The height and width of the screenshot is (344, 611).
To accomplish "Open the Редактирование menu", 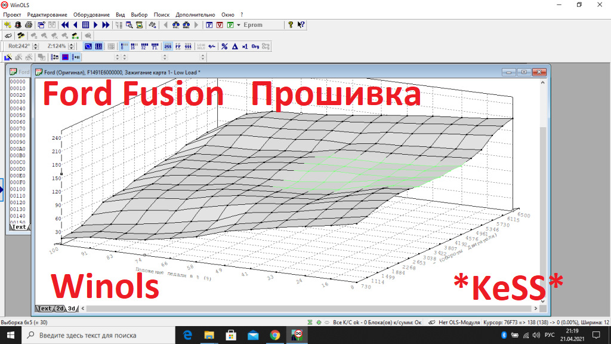I will (x=47, y=14).
